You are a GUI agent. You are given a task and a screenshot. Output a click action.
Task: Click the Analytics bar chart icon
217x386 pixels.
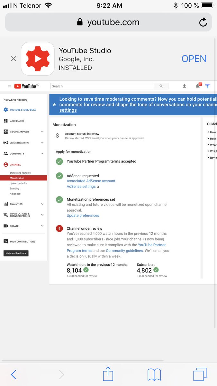pyautogui.click(x=5, y=204)
